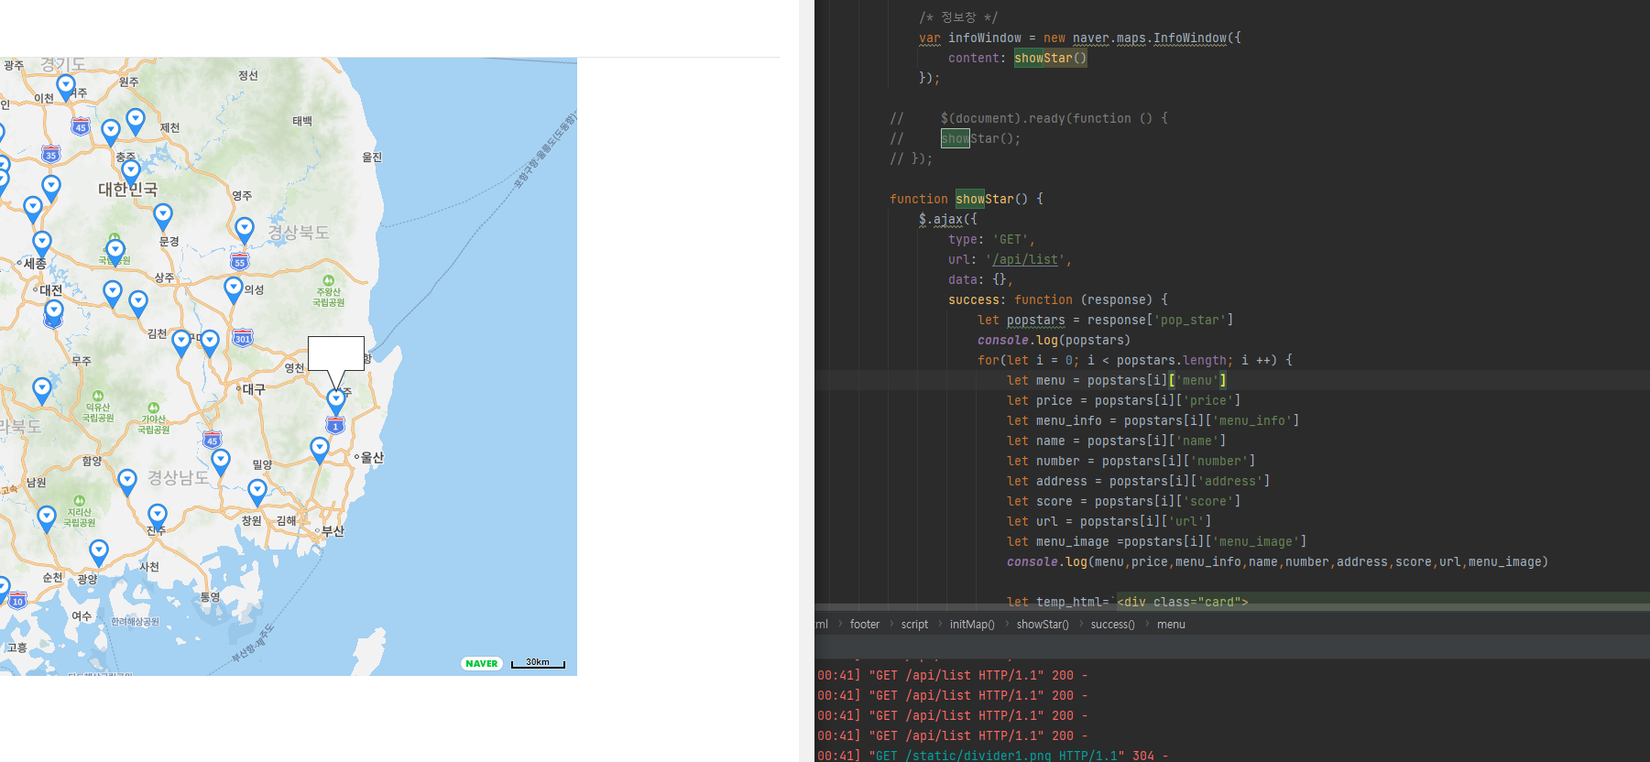Click the 'let score' line
This screenshot has height=762, width=1650.
pos(1124,502)
